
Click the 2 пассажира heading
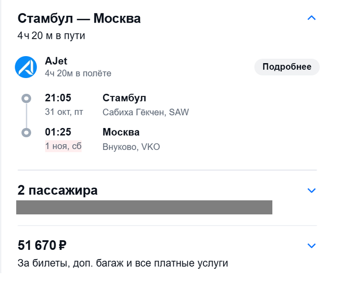58,191
